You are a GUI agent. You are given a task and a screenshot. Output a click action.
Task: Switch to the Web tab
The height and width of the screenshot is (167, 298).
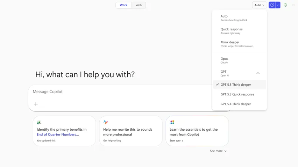(x=139, y=5)
